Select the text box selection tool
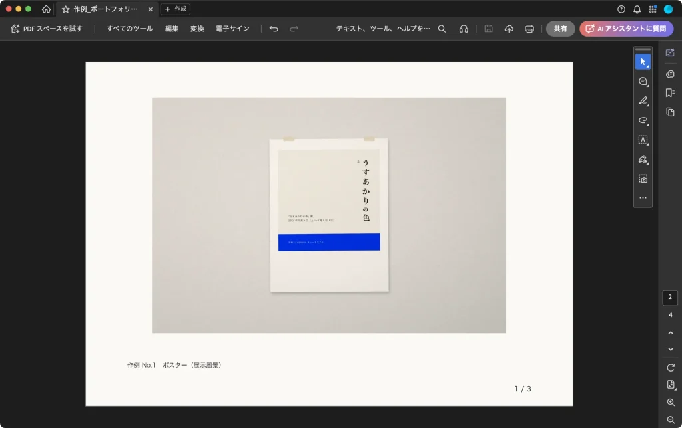682x428 pixels. tap(643, 140)
